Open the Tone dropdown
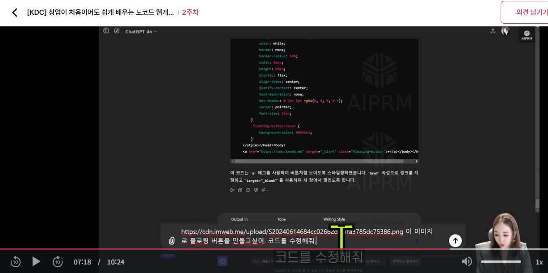Viewport: 548px width, 273px height. (282, 219)
